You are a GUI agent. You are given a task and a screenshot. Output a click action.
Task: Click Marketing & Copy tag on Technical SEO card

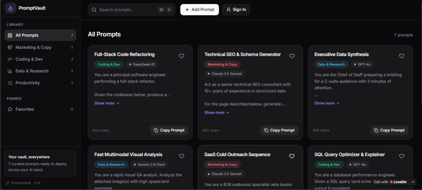(222, 65)
